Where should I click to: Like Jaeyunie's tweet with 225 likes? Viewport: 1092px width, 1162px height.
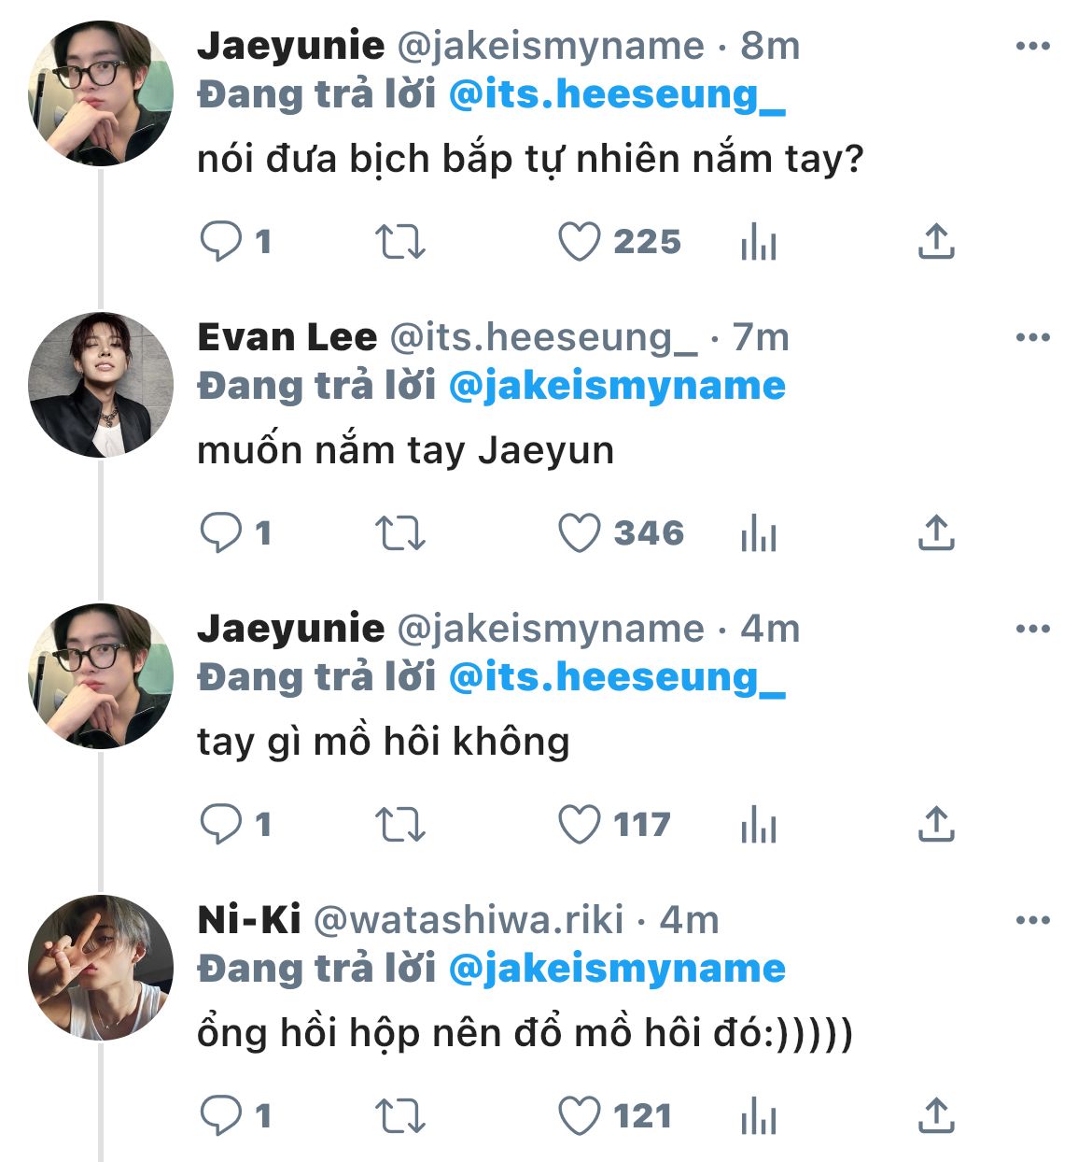pos(579,242)
